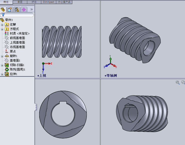Image resolution: width=185 pixels, height=145 pixels.
Task: Expand the 拉伸1 feature node
Action: coord(2,74)
